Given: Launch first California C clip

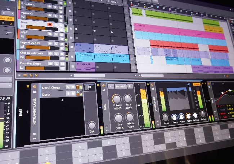Looking at the screenshot, I should coord(78,54).
